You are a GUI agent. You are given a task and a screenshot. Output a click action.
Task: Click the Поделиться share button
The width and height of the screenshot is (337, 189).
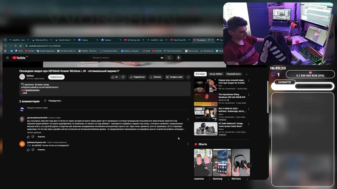click(137, 77)
